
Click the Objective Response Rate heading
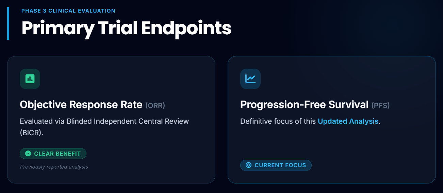tap(81, 105)
